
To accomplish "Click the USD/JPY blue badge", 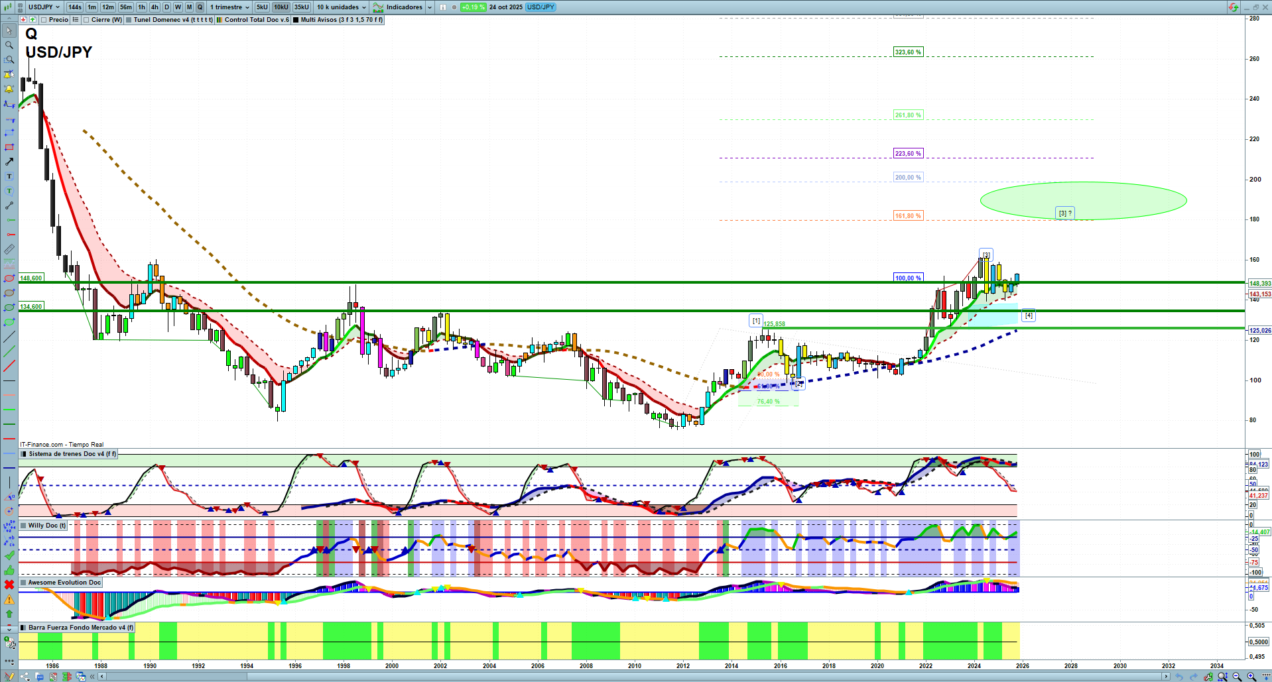I will [541, 7].
